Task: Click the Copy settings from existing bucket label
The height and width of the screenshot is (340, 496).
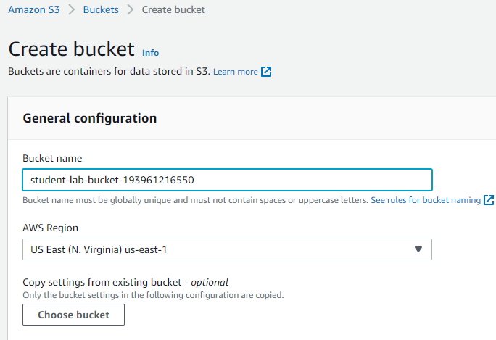Action: pyautogui.click(x=125, y=282)
